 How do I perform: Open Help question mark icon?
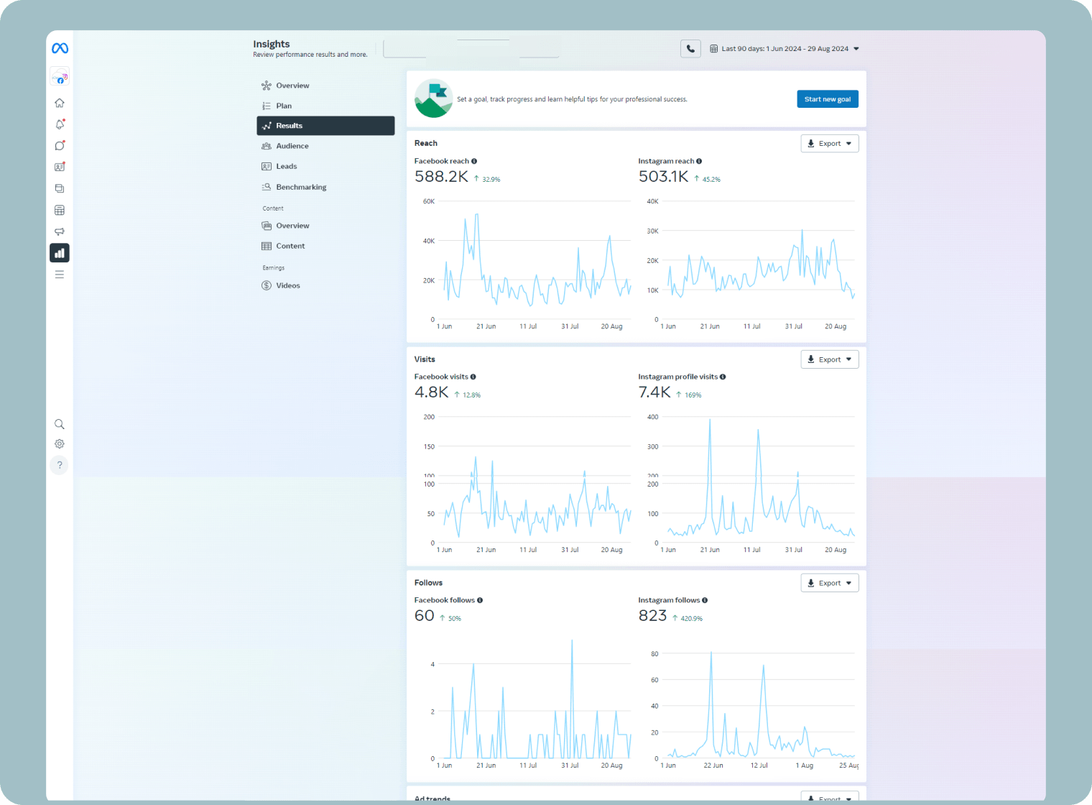point(60,465)
